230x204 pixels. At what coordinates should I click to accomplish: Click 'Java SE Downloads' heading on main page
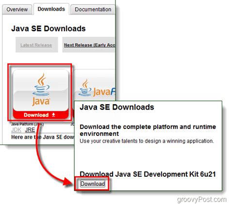tap(49, 29)
